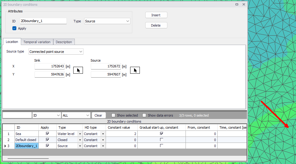
Task: Click Constant value cell of 2Dboundary_1 row
Action: coord(122,146)
